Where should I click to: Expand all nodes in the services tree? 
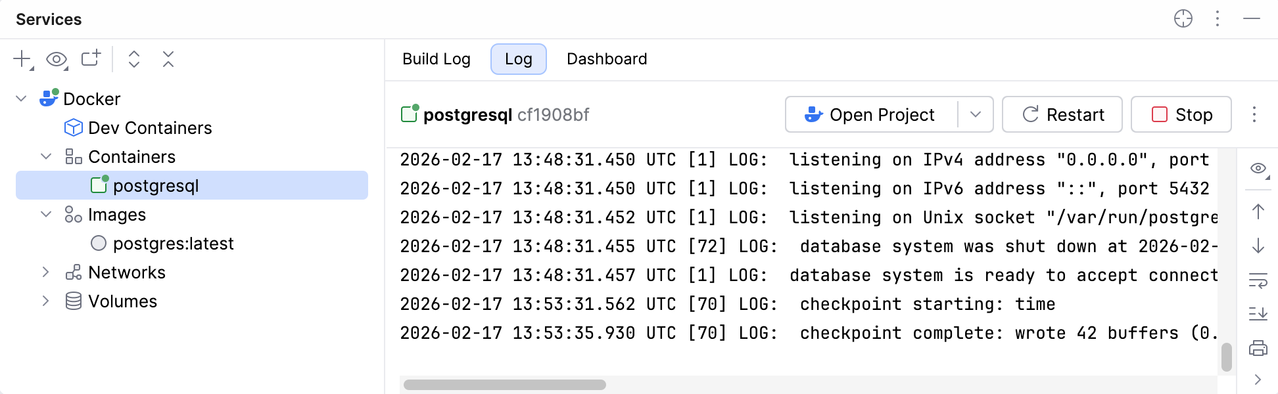(x=133, y=59)
